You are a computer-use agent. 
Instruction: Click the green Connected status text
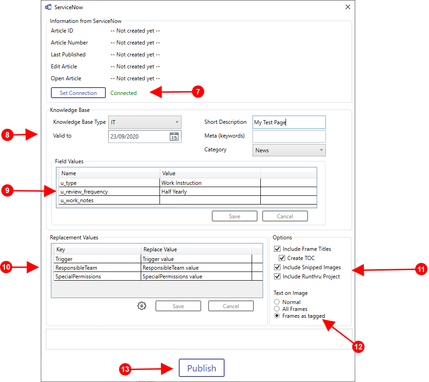123,93
